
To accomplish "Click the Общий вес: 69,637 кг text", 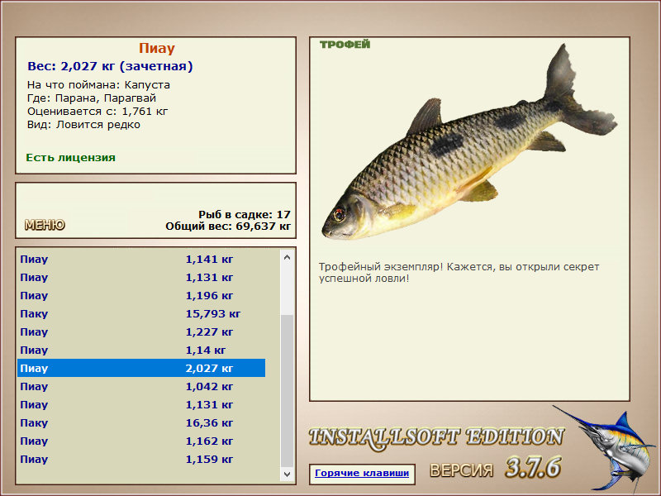I will (228, 227).
